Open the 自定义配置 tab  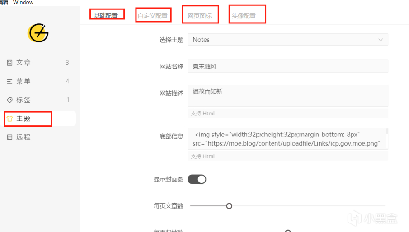(152, 16)
